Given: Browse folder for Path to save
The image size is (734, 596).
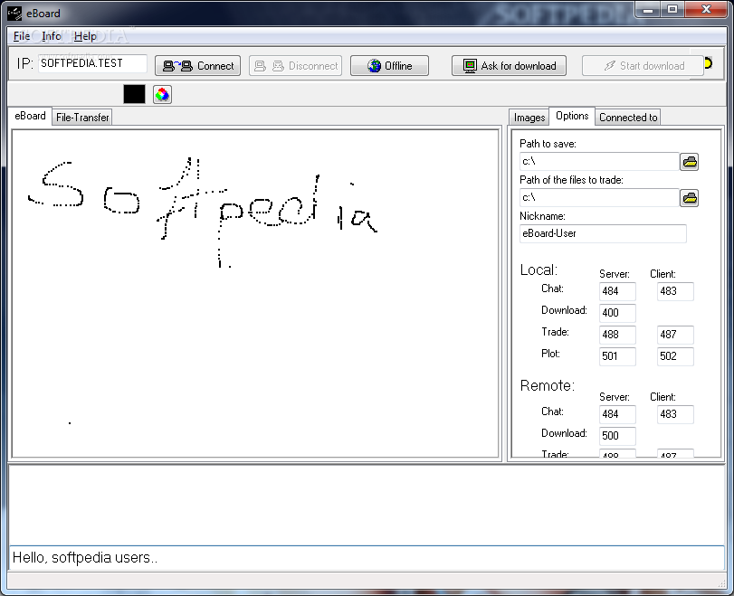Looking at the screenshot, I should tap(689, 162).
